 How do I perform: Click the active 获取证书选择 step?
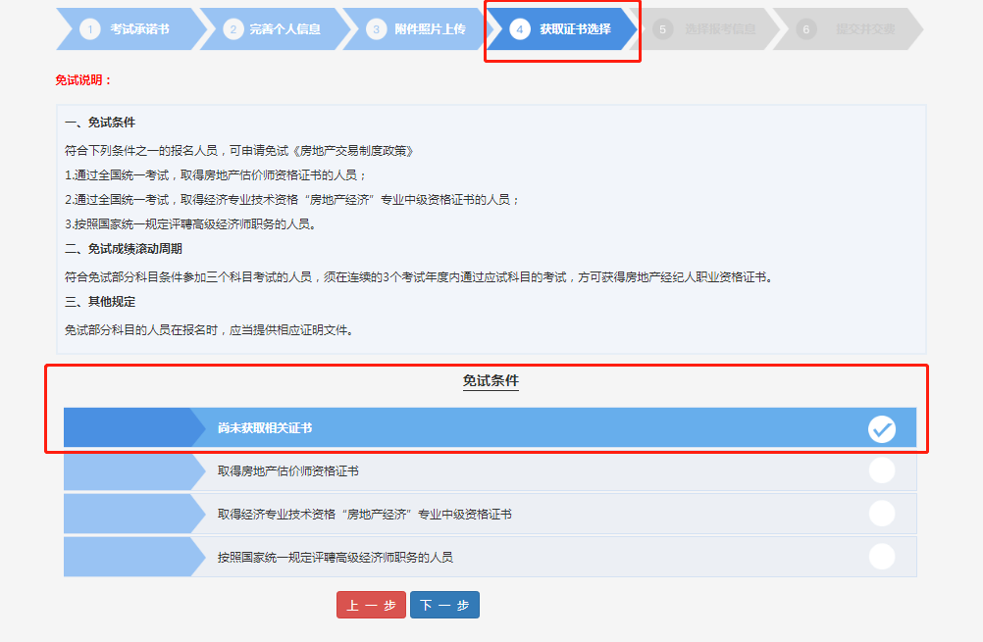tap(574, 29)
